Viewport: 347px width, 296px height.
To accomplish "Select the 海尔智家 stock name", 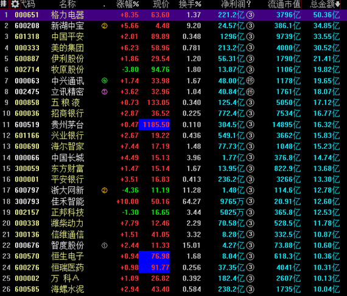I will (x=68, y=146).
